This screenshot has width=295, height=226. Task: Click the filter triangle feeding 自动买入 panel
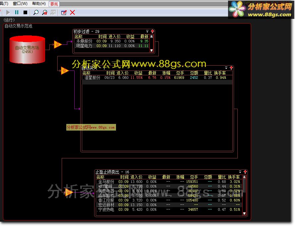[x=65, y=71]
